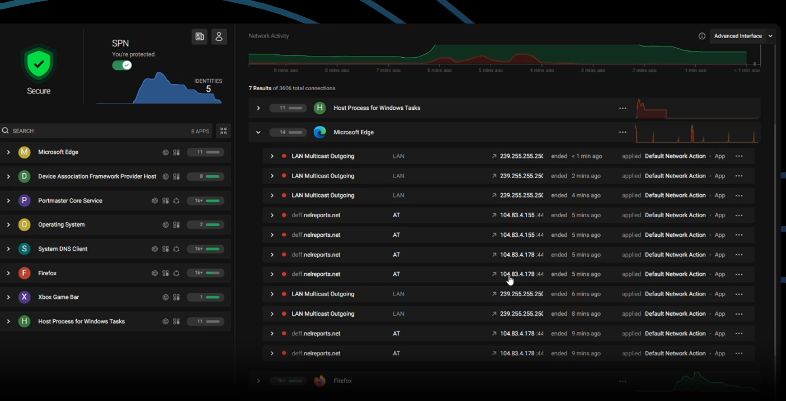Viewport: 786px width, 401px height.
Task: Click Microsoft Edge sidebar circular status icon
Action: 165,152
